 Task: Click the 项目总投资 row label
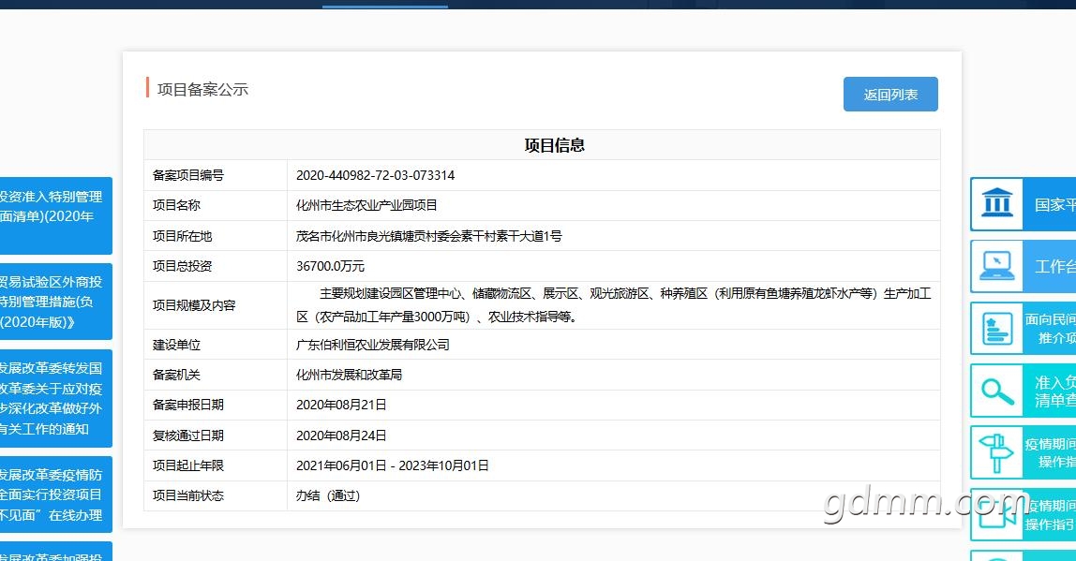click(182, 266)
